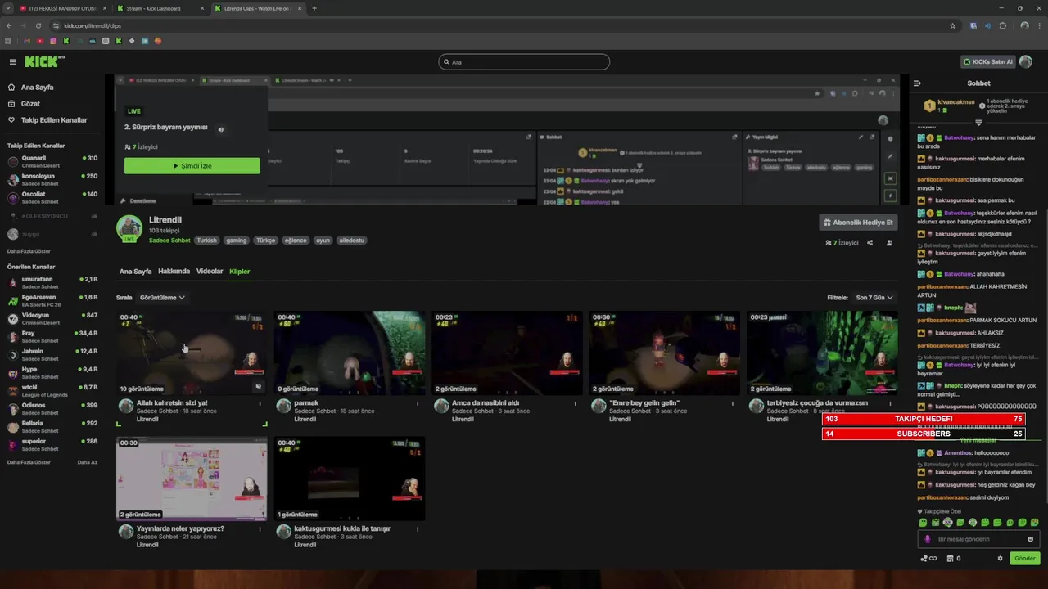
Task: Click the purple microphone icon in chat input
Action: [x=928, y=539]
